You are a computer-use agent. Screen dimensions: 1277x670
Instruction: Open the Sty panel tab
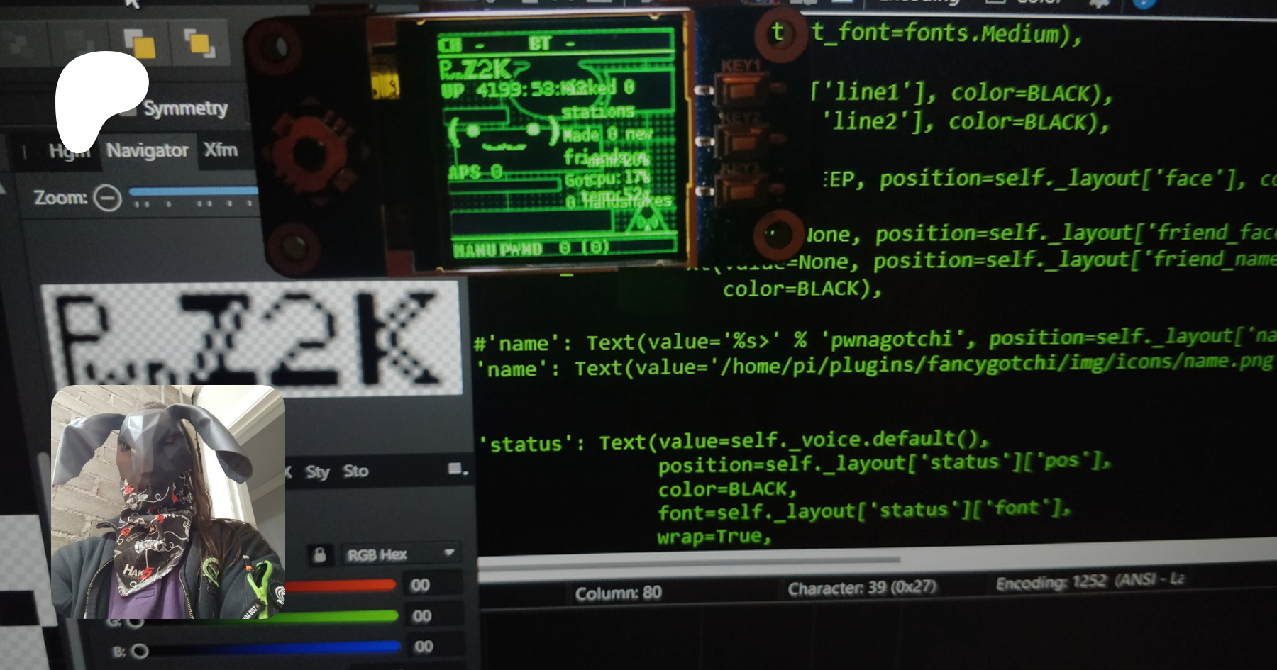pyautogui.click(x=317, y=471)
